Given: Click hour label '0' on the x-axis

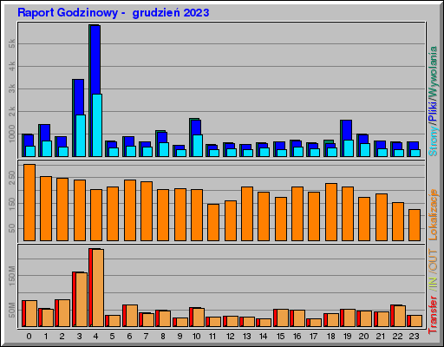Looking at the screenshot, I should [x=29, y=336].
